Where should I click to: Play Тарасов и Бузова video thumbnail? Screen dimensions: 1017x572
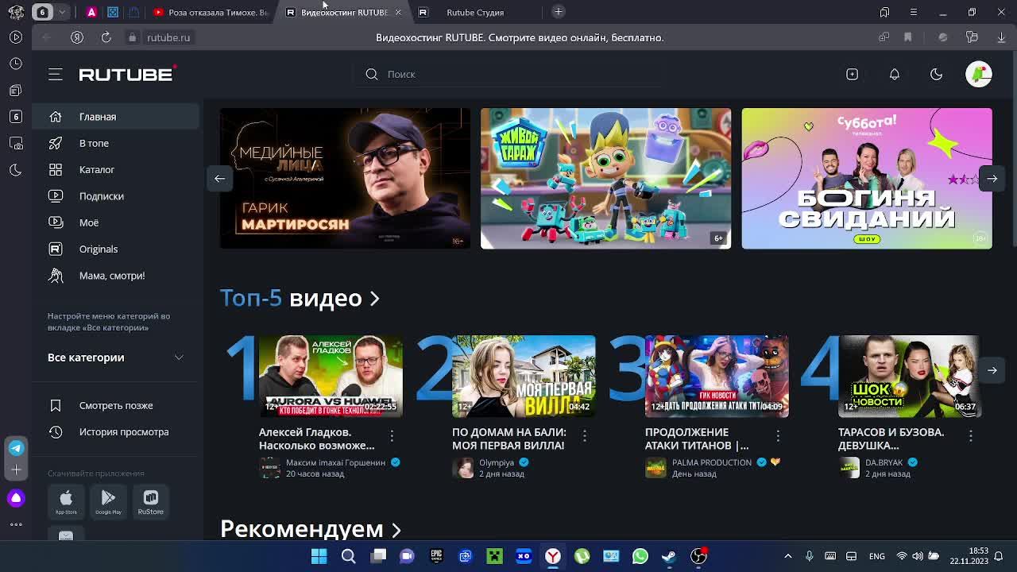click(x=910, y=376)
